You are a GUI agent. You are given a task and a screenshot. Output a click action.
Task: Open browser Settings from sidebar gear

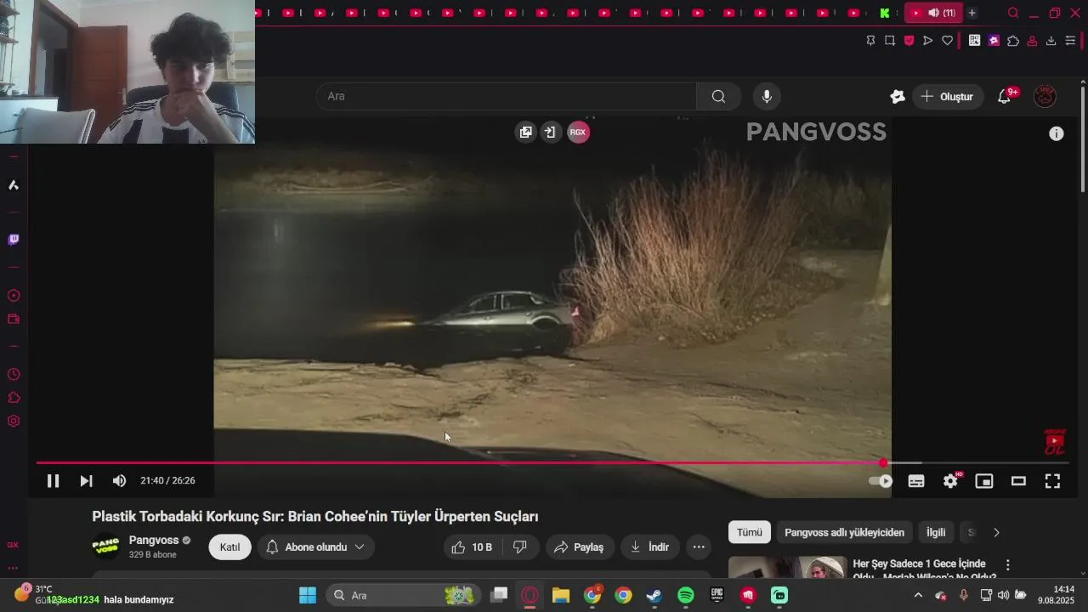coord(14,421)
